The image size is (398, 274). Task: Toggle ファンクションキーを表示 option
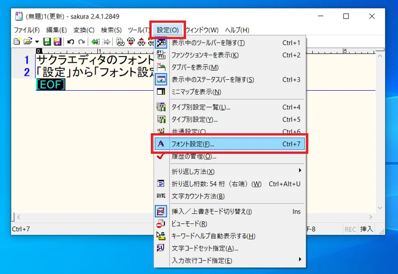click(230, 55)
